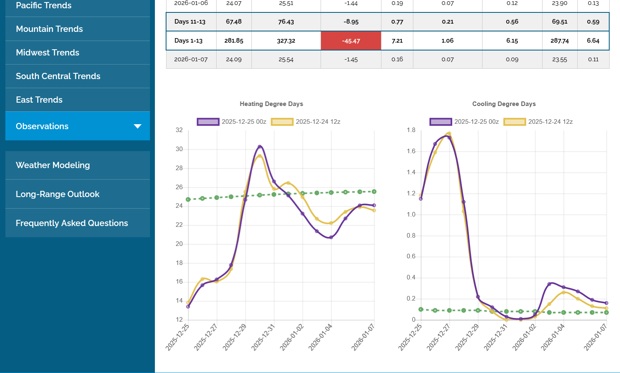The height and width of the screenshot is (373, 620).
Task: Click purple 2025-12-25 00z swatch in Heating chart
Action: 208,122
